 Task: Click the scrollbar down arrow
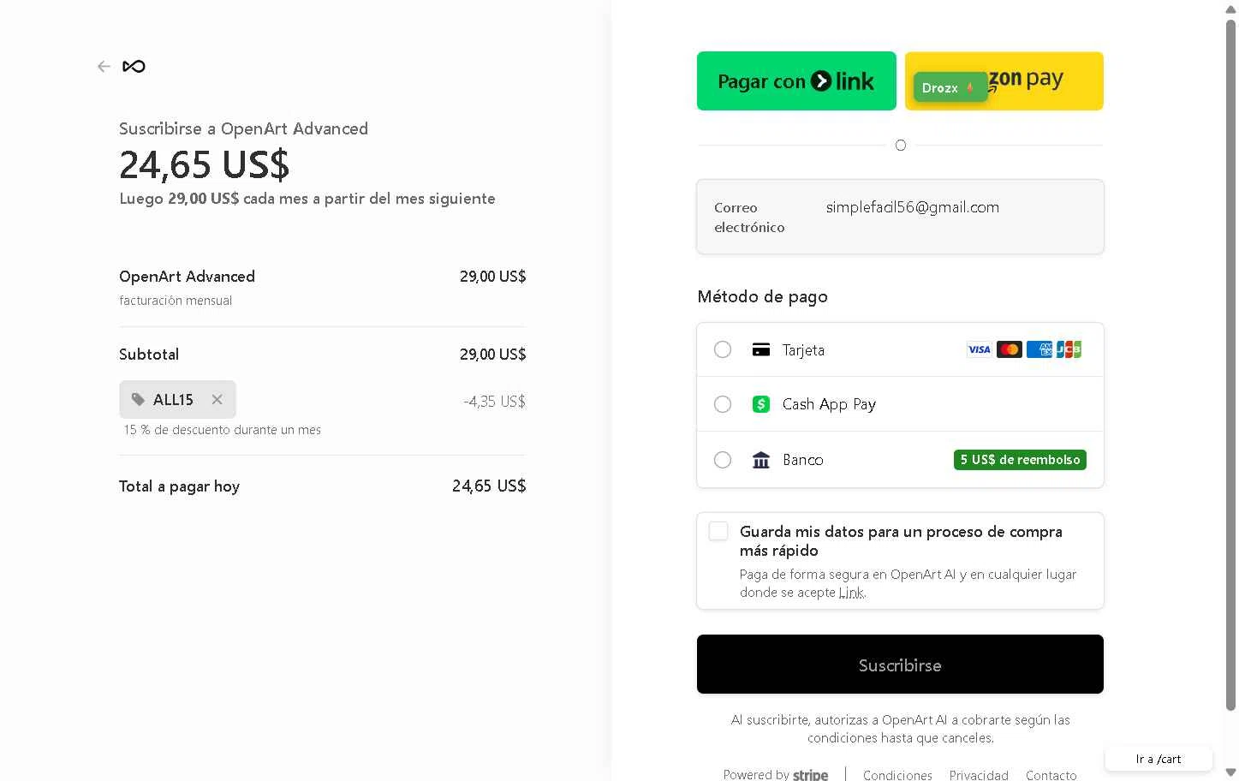(1230, 772)
